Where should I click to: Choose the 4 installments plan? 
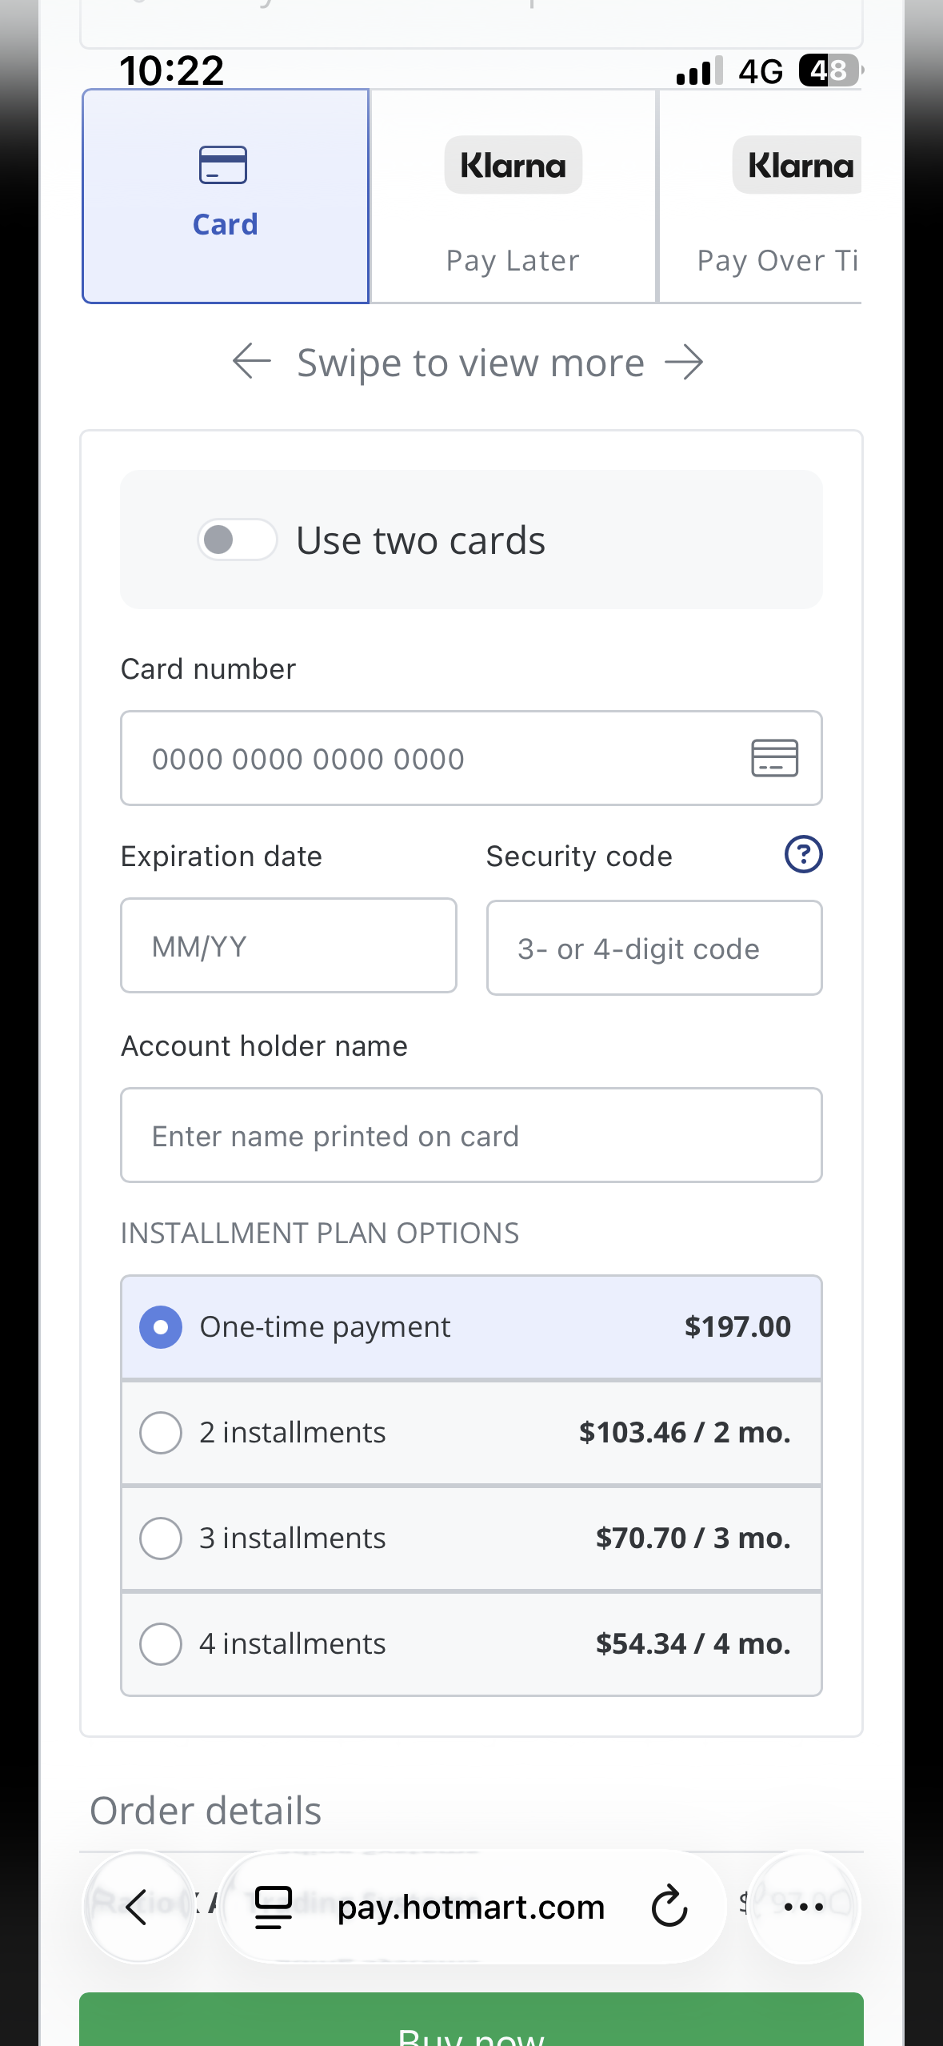[x=161, y=1644]
